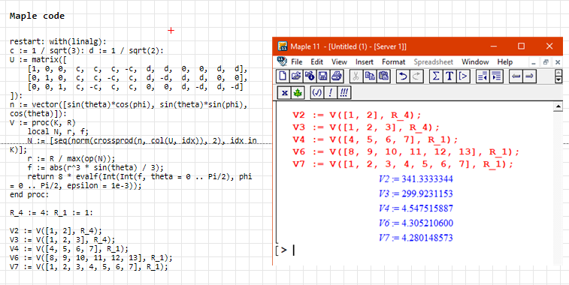The image size is (569, 285).
Task: Click the maple leaf icon
Action: pyautogui.click(x=298, y=93)
